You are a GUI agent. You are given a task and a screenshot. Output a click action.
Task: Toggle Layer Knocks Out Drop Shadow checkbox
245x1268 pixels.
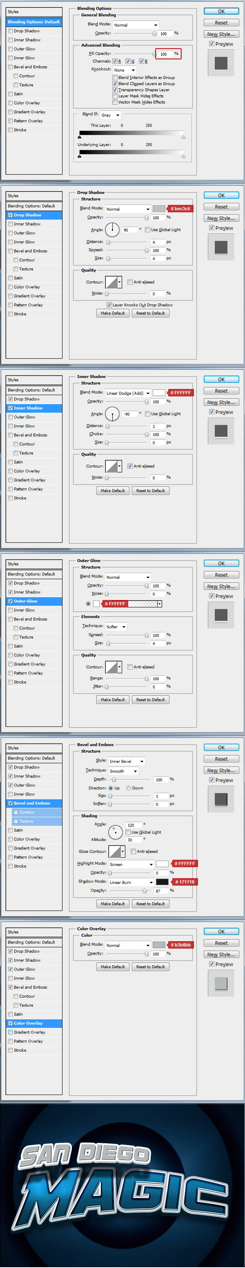(x=109, y=305)
